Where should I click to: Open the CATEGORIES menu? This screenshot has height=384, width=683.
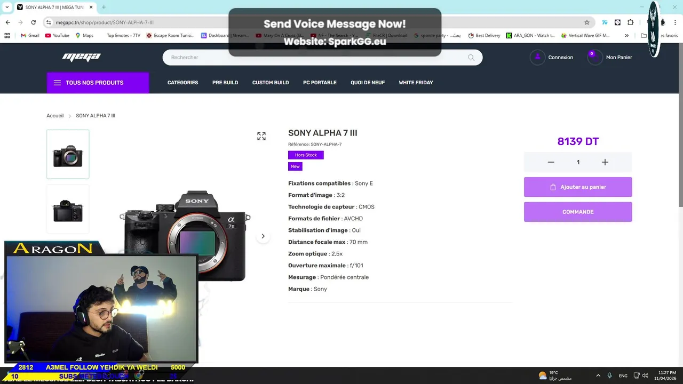tap(182, 83)
